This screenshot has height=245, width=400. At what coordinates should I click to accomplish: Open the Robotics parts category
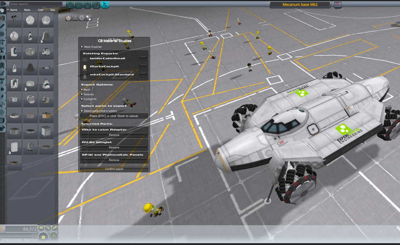click(3, 50)
